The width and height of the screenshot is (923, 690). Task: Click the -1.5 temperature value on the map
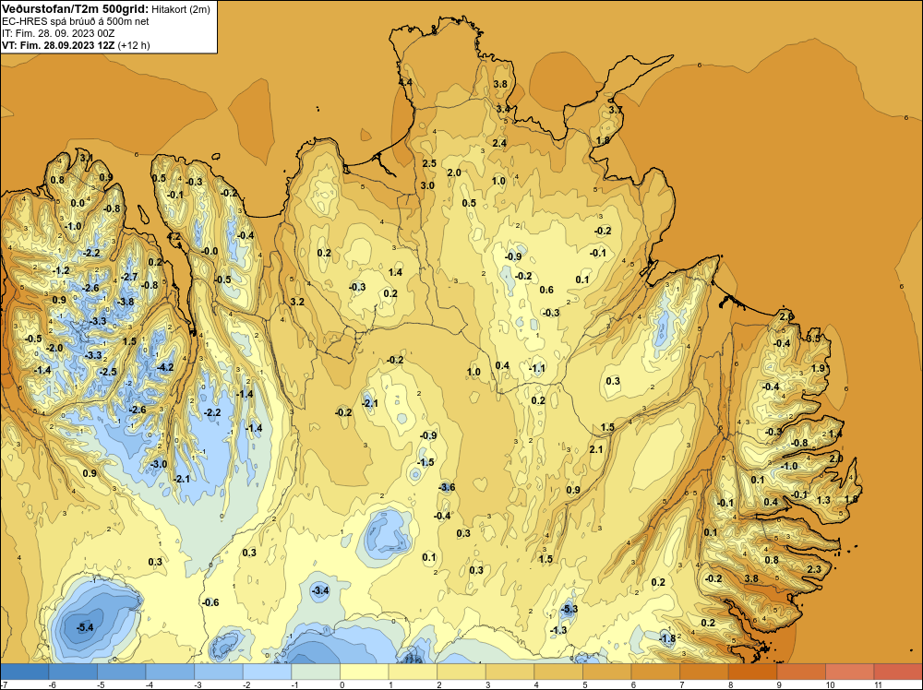(426, 462)
